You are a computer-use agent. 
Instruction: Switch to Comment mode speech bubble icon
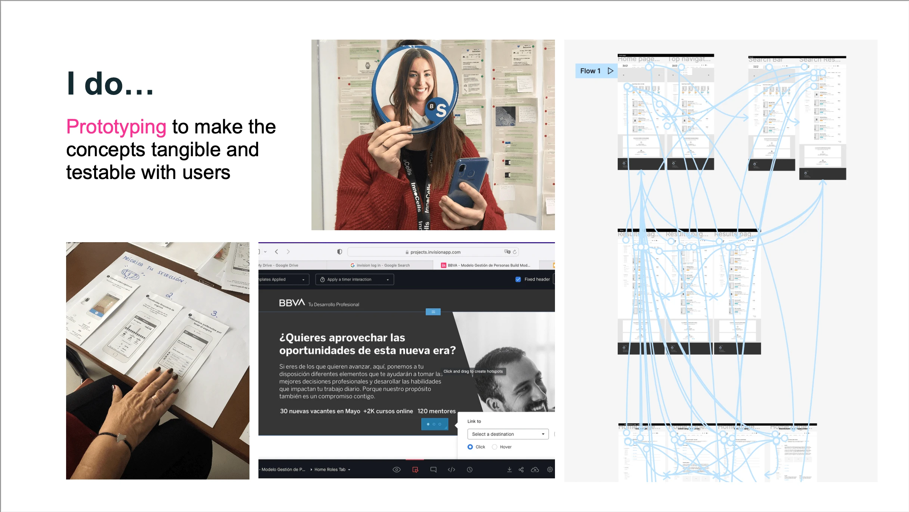coord(433,469)
